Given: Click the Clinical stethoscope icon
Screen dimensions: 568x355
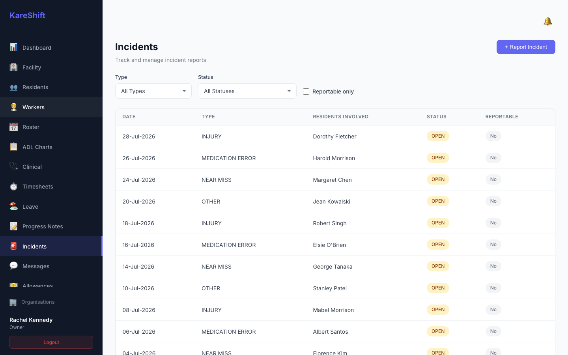Looking at the screenshot, I should coord(13,166).
